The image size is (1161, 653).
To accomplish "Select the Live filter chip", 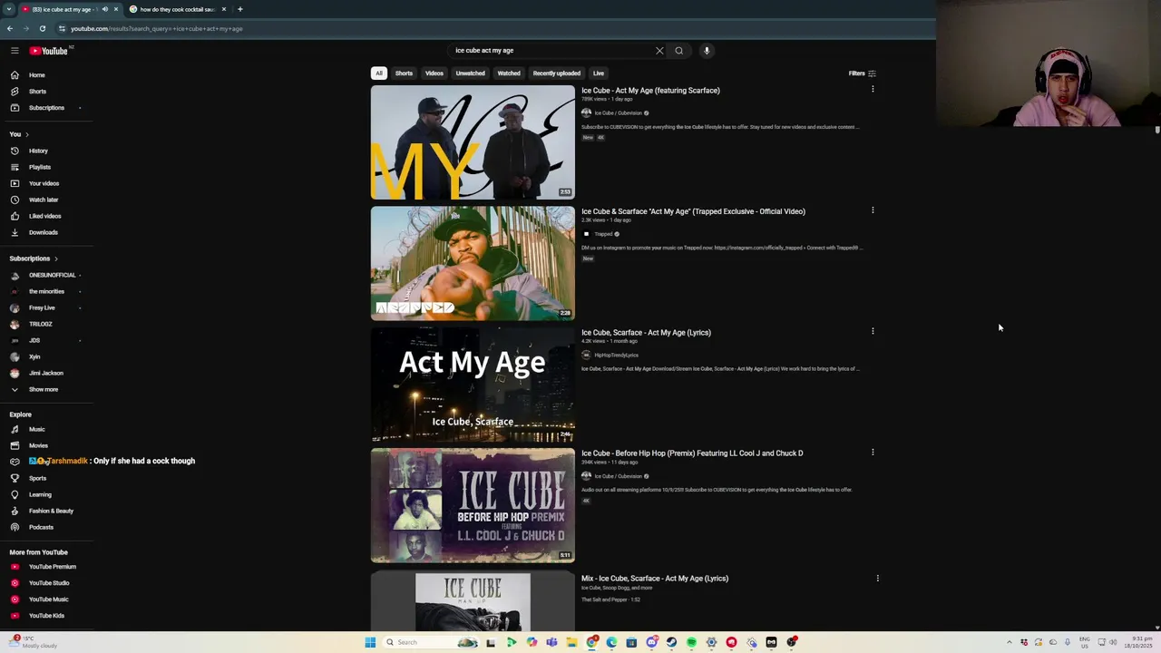I will tap(599, 73).
